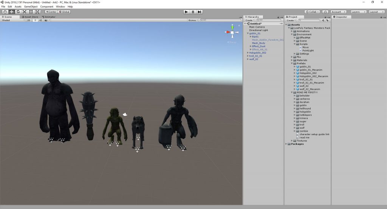Select the Scale tool
The width and height of the screenshot is (387, 209).
25,12
